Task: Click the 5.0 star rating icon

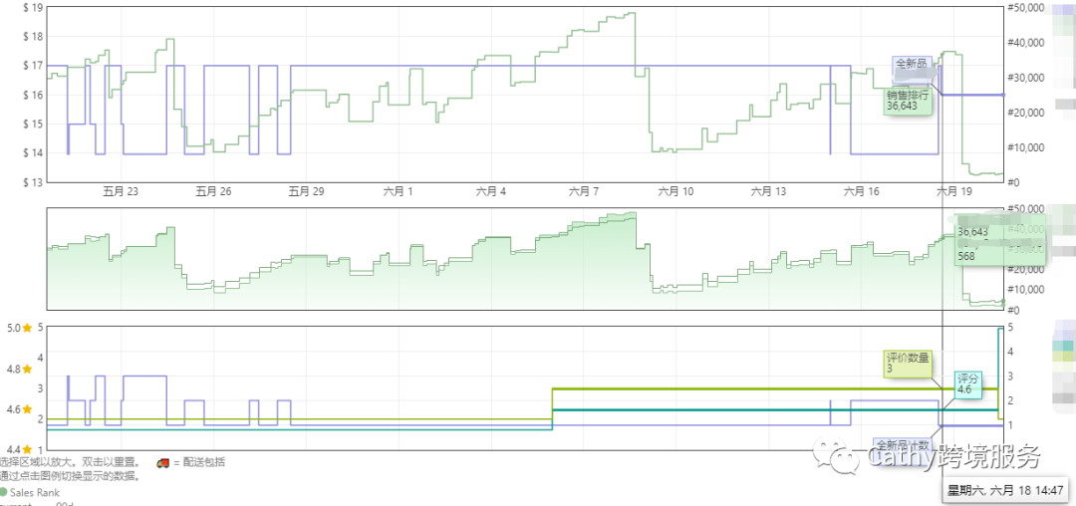Action: coord(28,327)
